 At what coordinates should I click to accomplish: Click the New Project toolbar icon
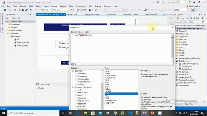point(15,10)
